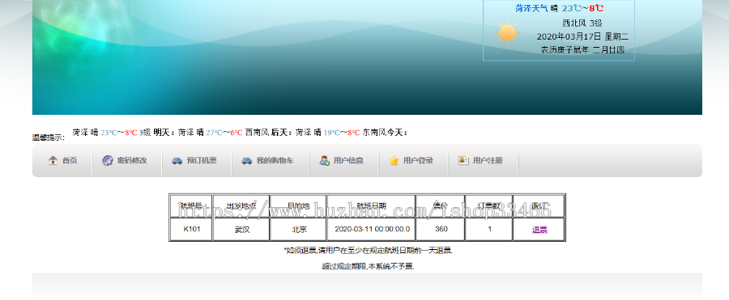This screenshot has height=300, width=729.
Task: Click the car icon beside 预订机票
Action: coord(177,161)
